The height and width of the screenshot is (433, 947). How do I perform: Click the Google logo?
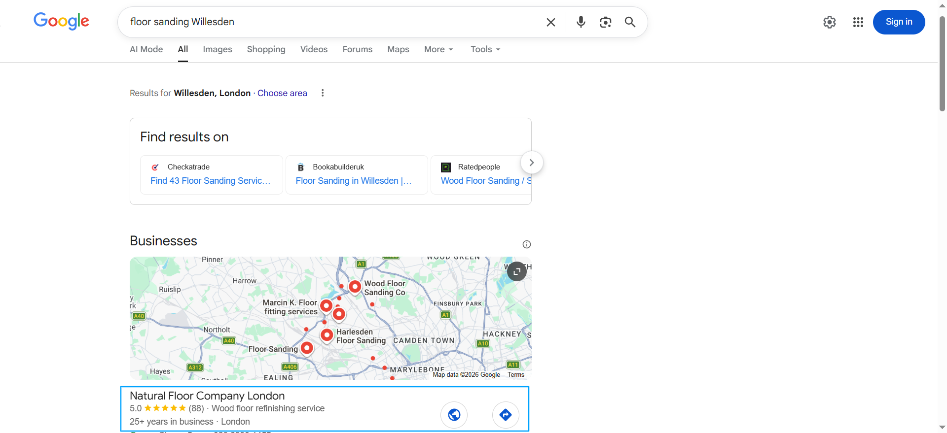point(61,21)
